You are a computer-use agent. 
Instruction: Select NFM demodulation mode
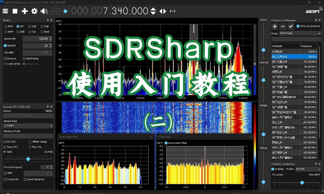[6, 27]
